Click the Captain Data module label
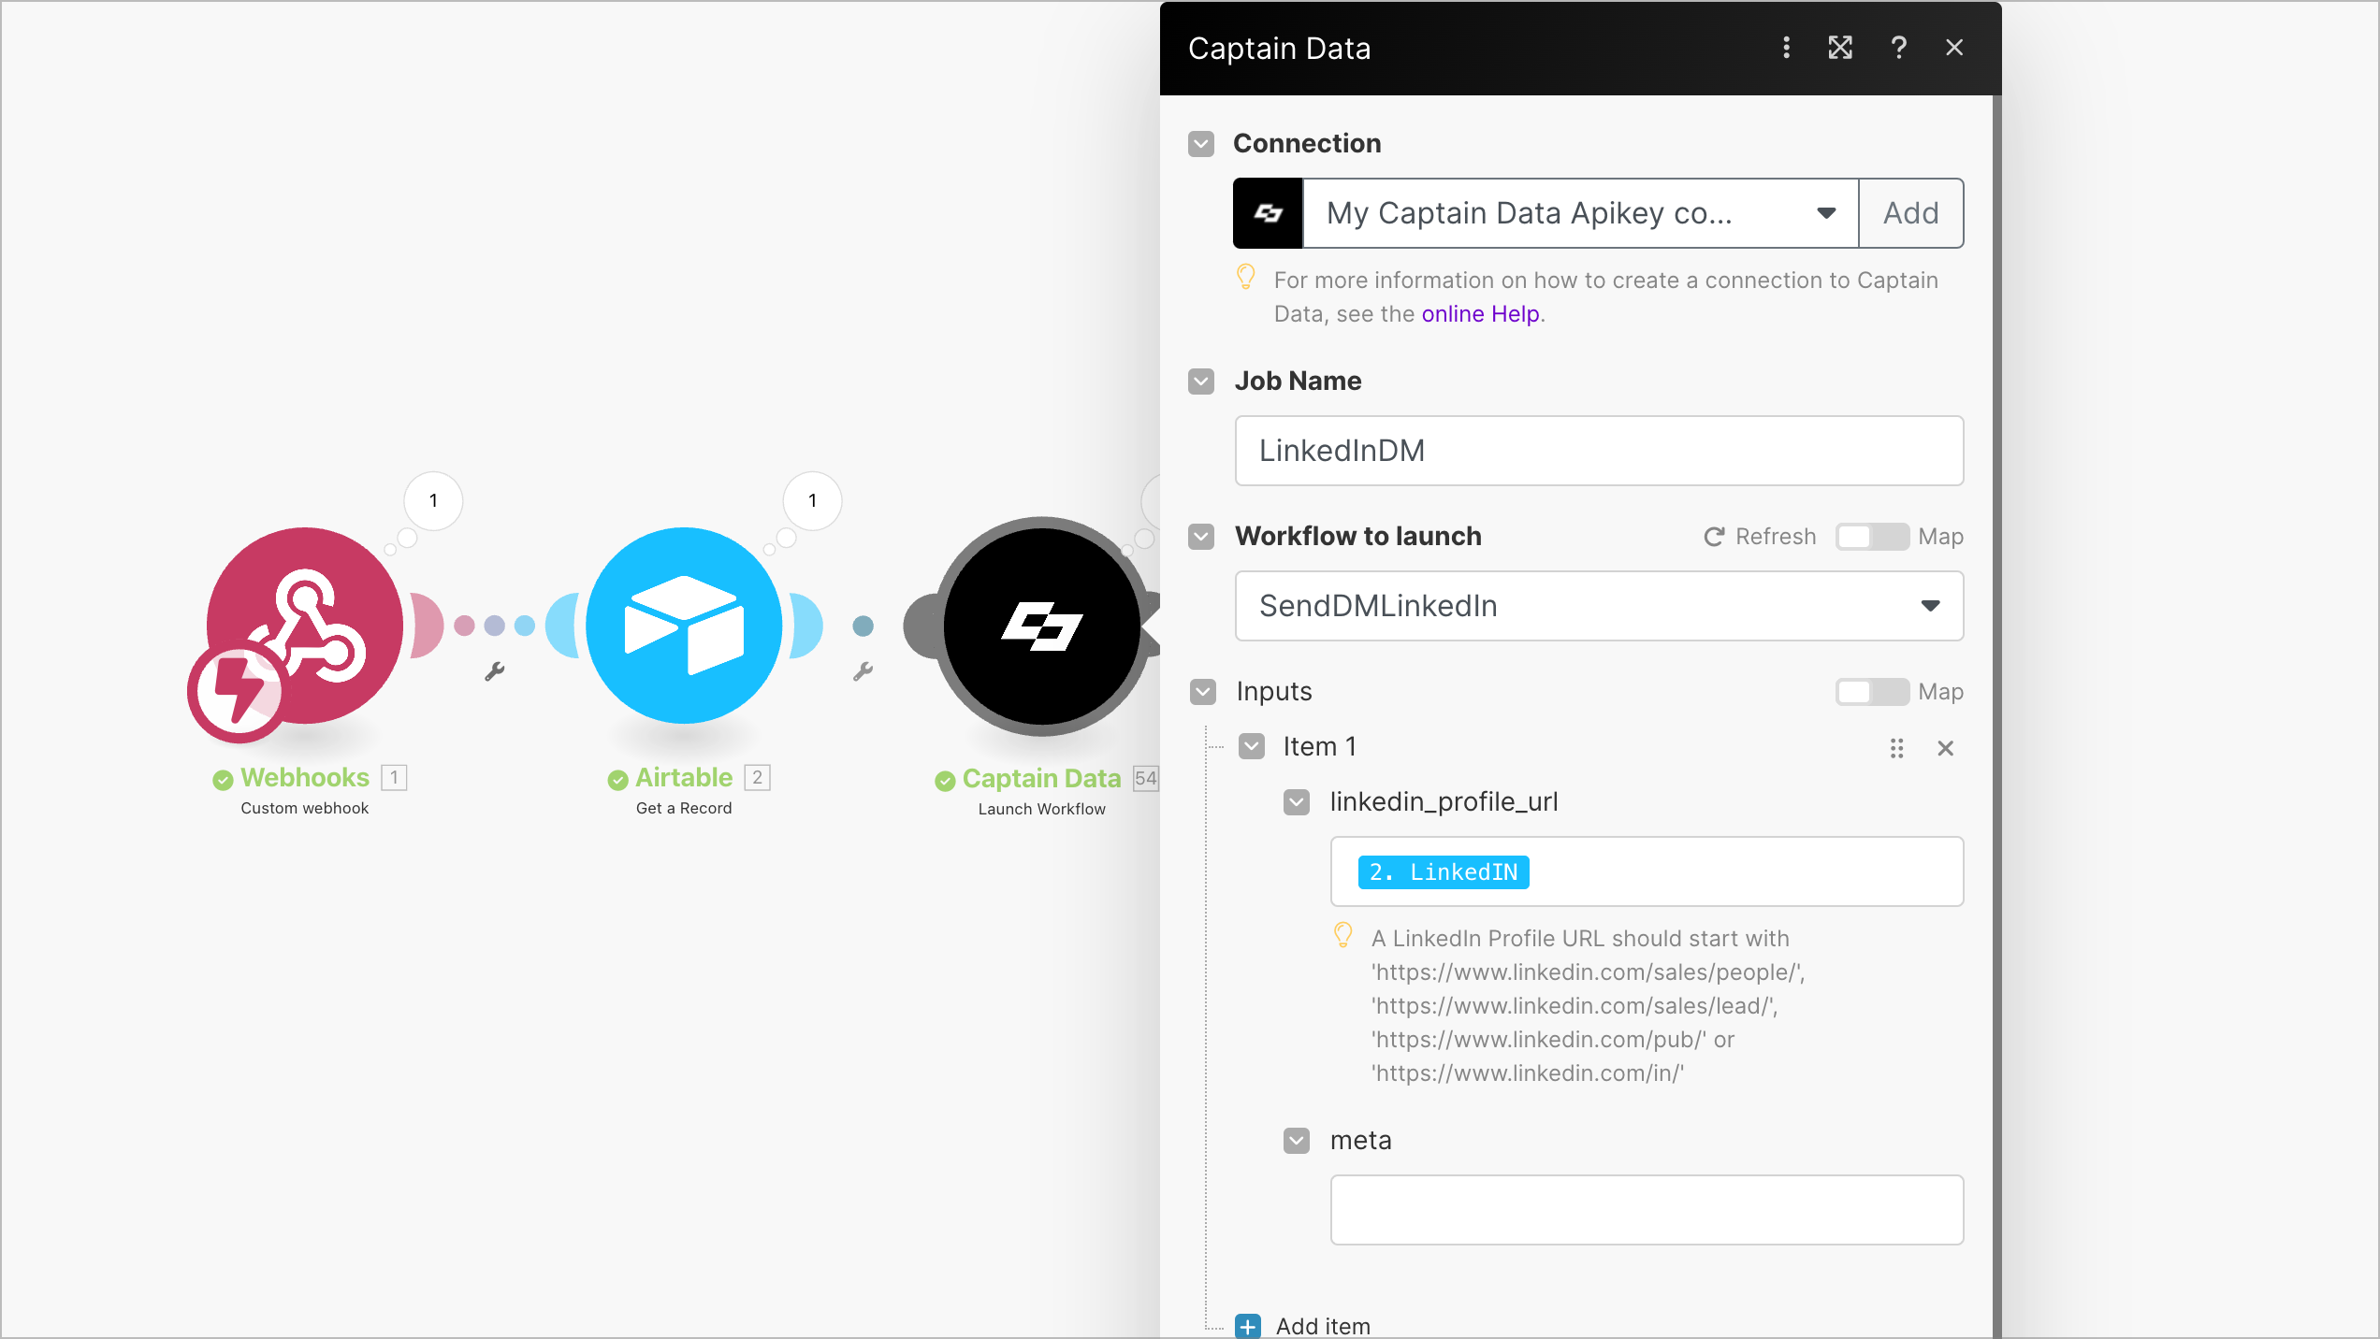Screen dimensions: 2380x1339 coord(1041,779)
